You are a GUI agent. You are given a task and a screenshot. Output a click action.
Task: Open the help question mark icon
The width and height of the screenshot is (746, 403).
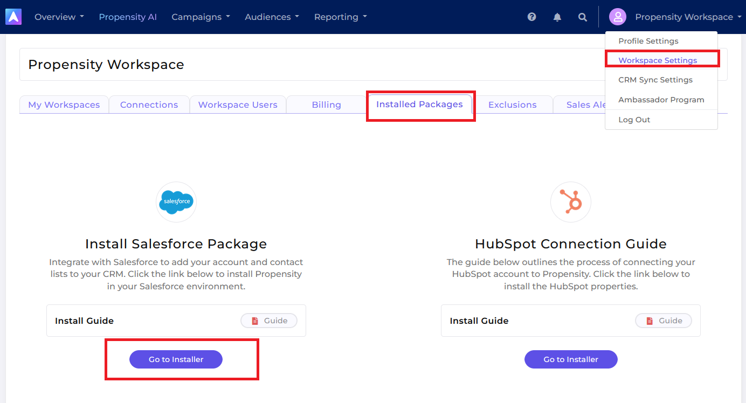pyautogui.click(x=532, y=17)
